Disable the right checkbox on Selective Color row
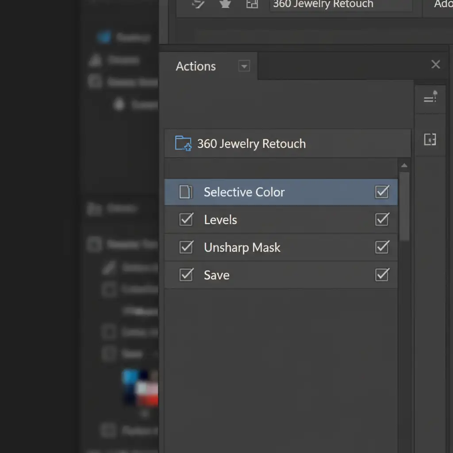 coord(382,192)
